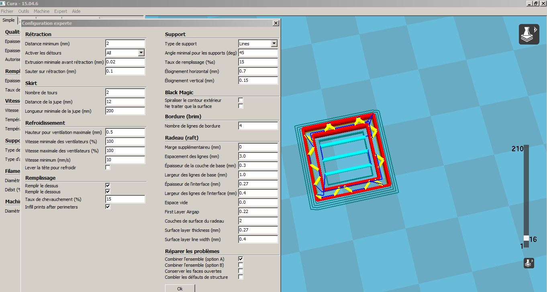547x292 pixels.
Task: Open the Machine menu
Action: [x=42, y=11]
